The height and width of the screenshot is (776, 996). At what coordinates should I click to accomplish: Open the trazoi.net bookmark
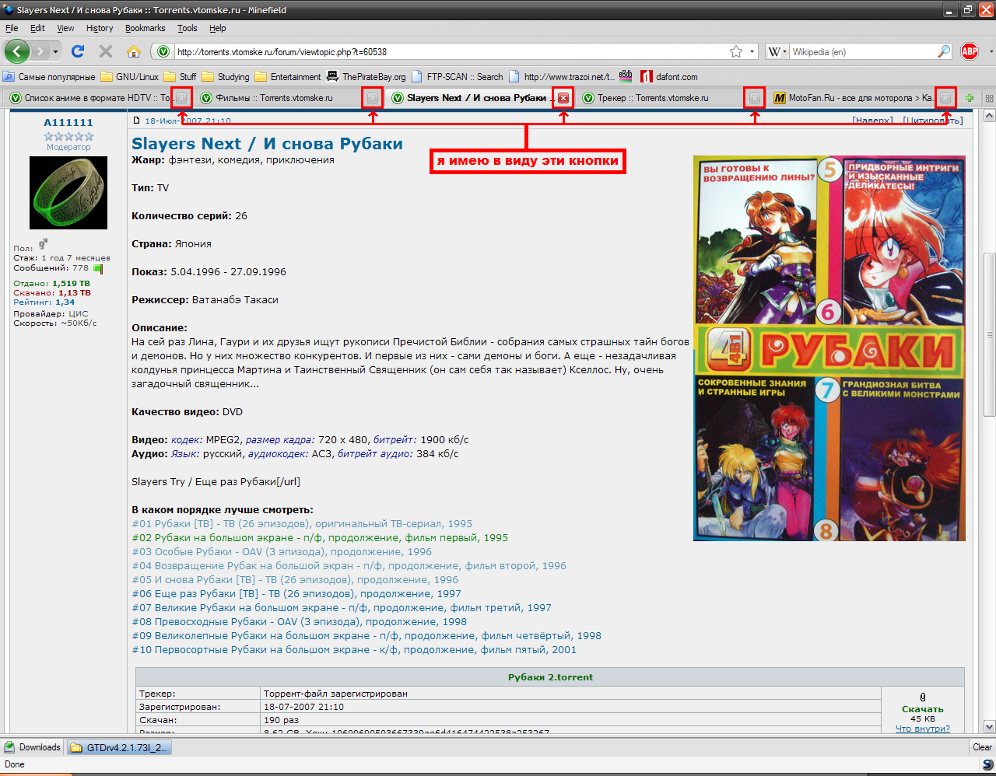tap(561, 76)
